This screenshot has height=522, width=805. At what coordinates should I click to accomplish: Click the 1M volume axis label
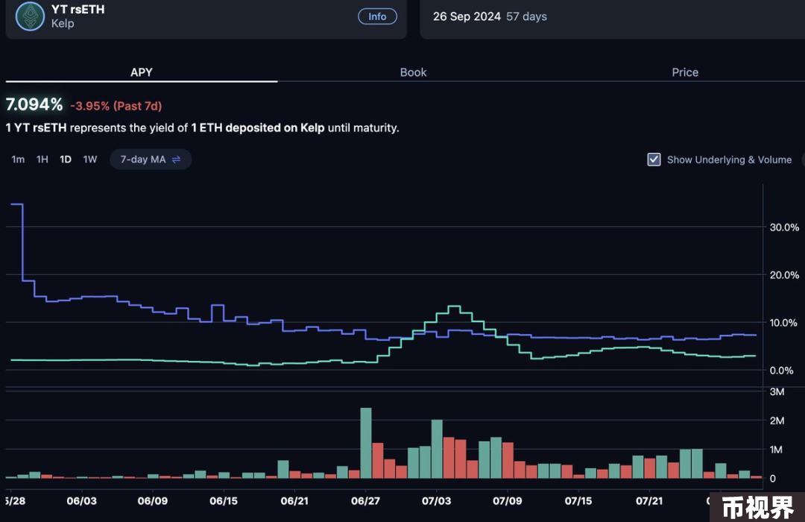pyautogui.click(x=777, y=450)
